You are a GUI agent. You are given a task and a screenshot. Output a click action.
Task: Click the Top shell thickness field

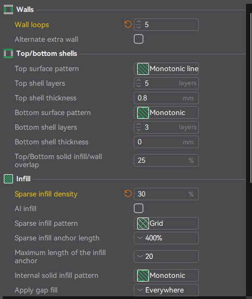[166, 98]
